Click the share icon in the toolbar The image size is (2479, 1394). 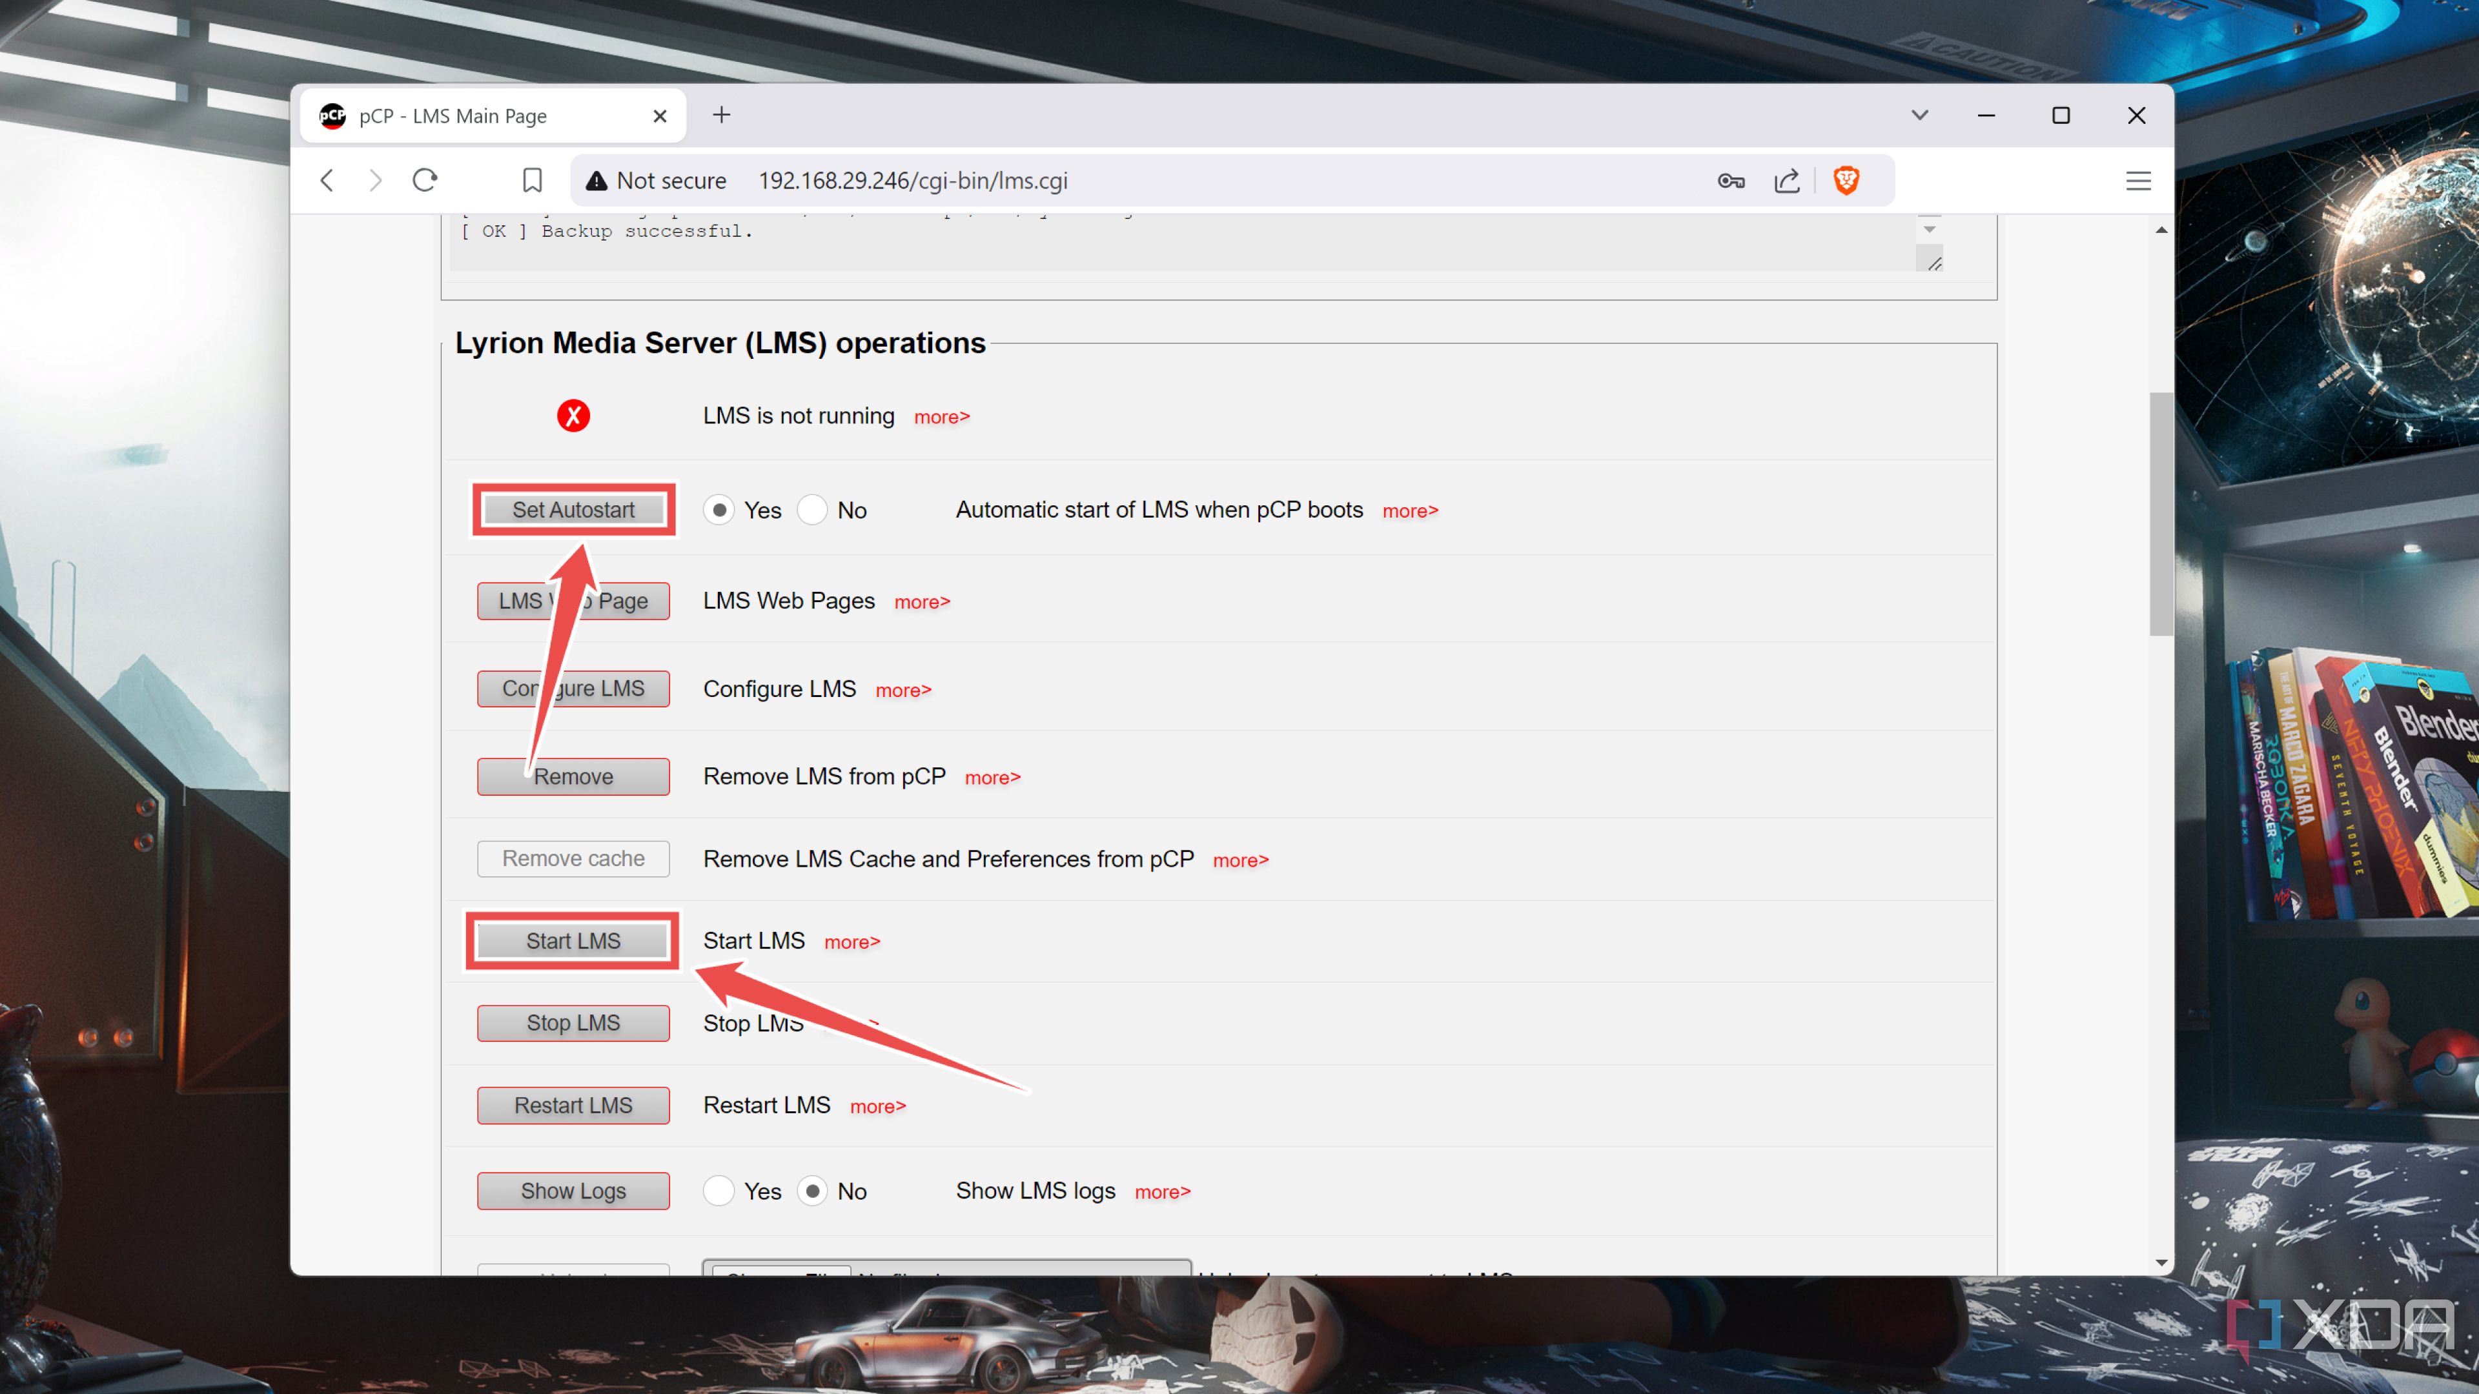1787,180
